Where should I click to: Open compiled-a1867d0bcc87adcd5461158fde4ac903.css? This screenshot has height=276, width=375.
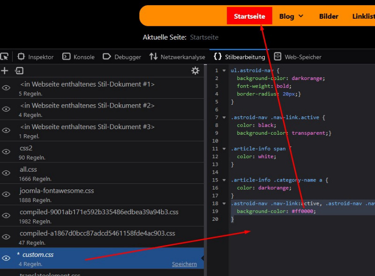[x=102, y=237]
